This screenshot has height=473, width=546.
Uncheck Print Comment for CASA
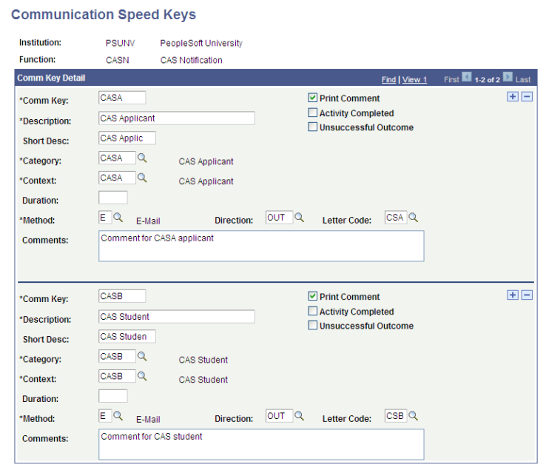coord(313,98)
